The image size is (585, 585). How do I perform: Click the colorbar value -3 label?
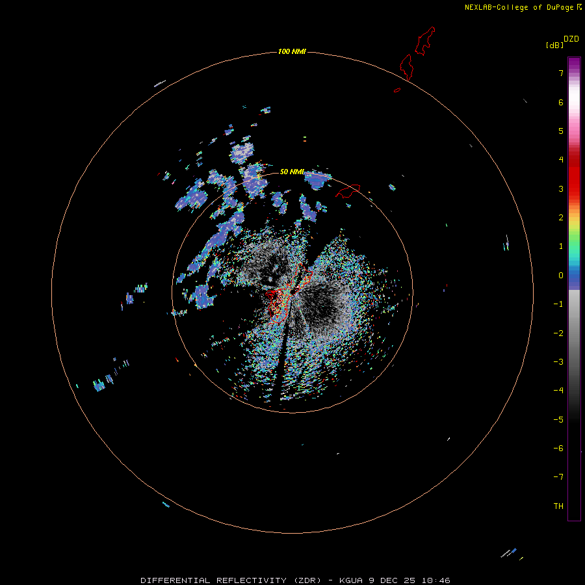(558, 362)
